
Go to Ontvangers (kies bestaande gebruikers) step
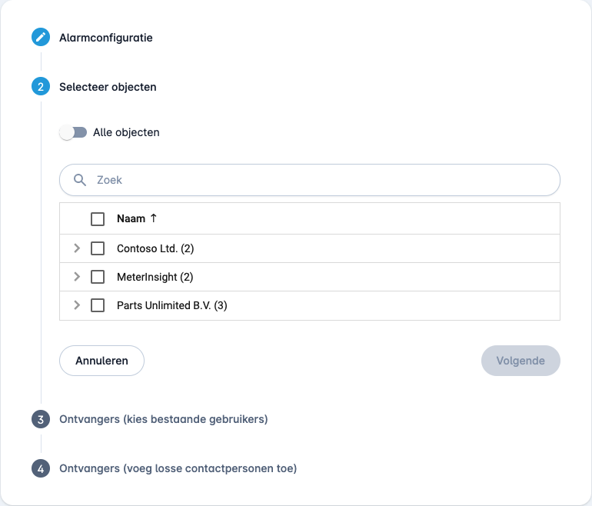click(x=164, y=419)
